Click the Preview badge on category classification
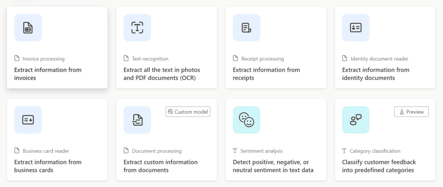Screen dimensions: 443x187 pos(411,112)
